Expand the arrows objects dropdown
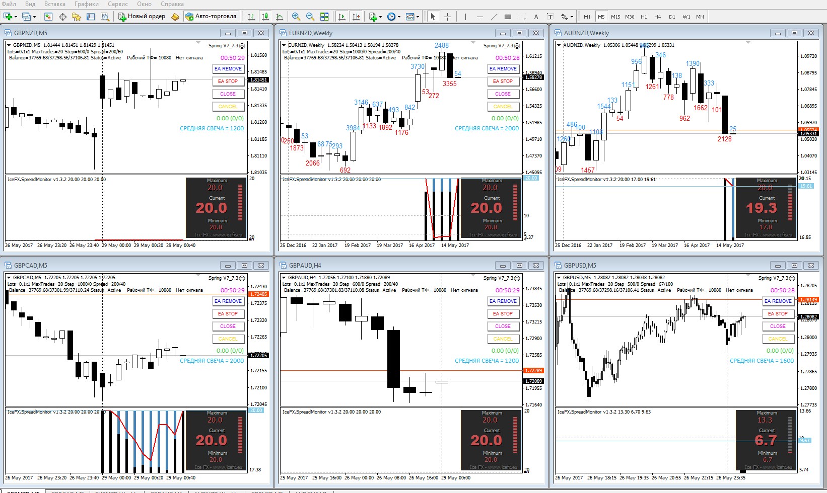This screenshot has width=827, height=493. [572, 17]
